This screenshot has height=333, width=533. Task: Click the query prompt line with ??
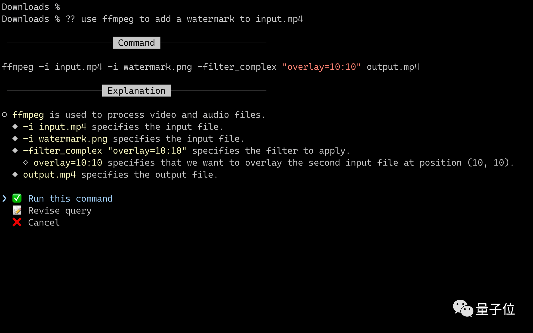[152, 19]
